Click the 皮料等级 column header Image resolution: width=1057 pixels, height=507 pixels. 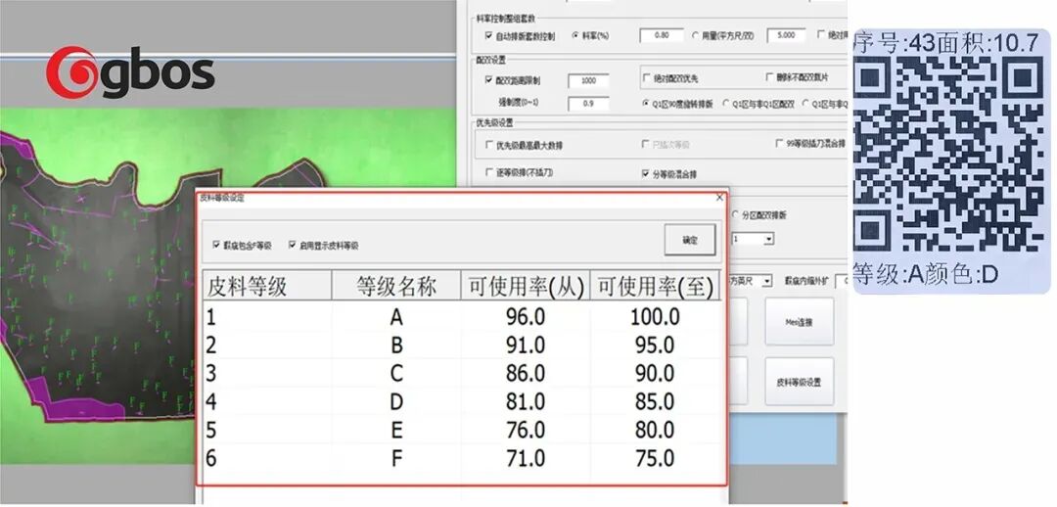pos(267,286)
